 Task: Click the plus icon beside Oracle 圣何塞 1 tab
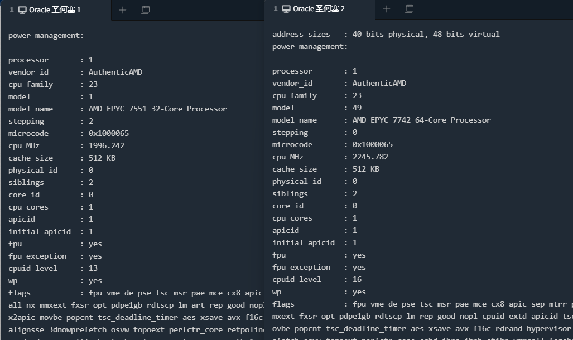123,10
